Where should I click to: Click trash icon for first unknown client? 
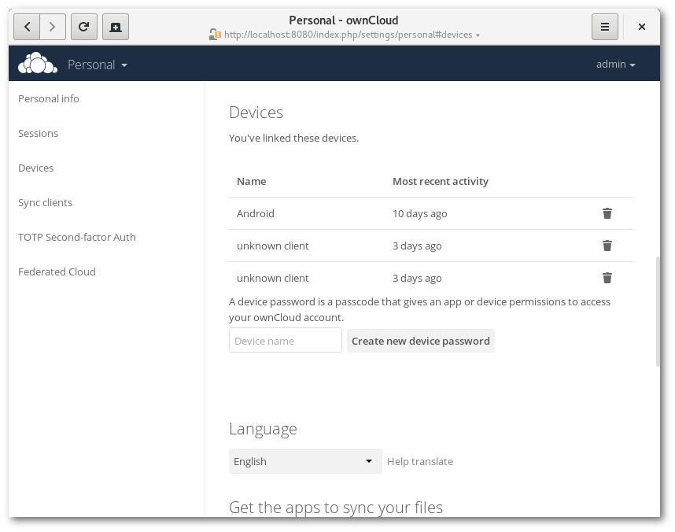pos(607,246)
